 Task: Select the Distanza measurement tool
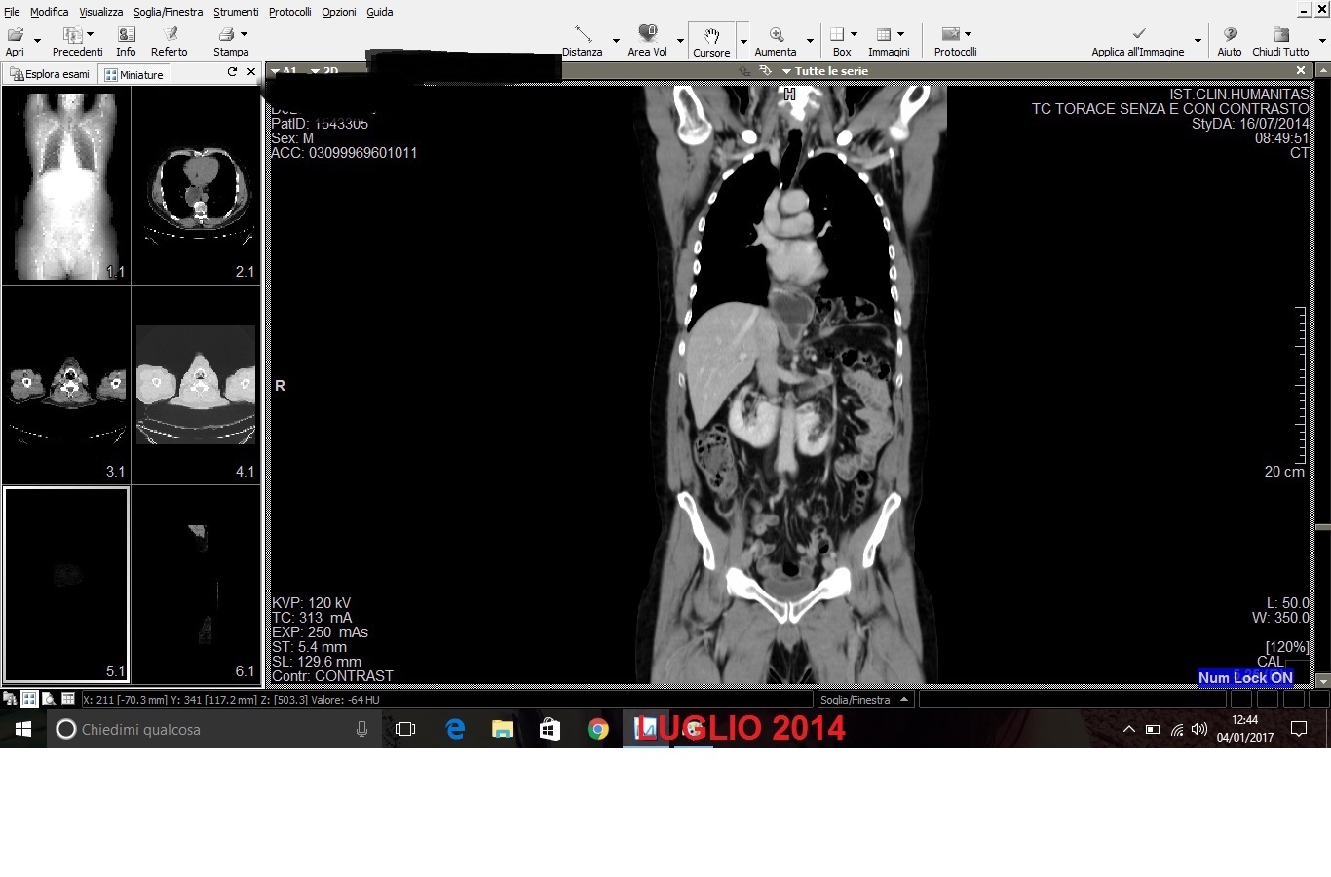click(x=583, y=40)
